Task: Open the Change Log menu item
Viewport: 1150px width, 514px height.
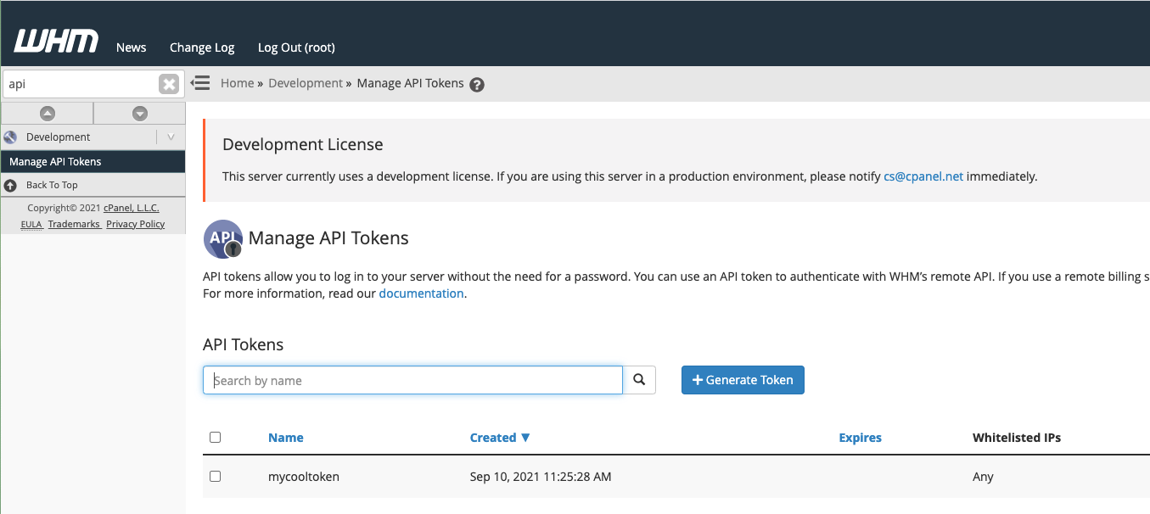Action: 202,47
